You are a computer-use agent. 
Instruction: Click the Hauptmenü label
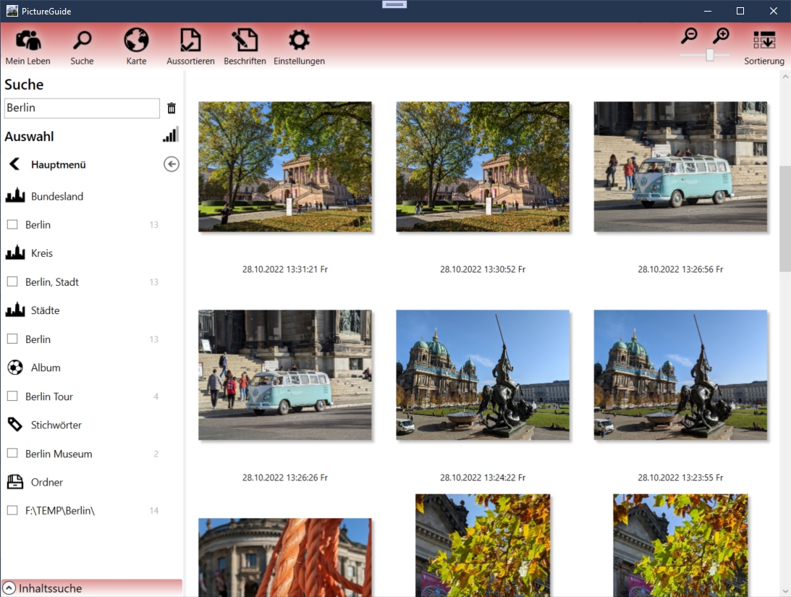tap(59, 164)
